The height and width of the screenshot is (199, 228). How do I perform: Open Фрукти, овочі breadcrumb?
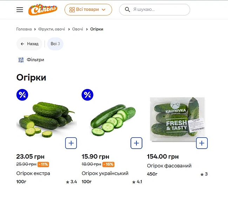point(52,29)
